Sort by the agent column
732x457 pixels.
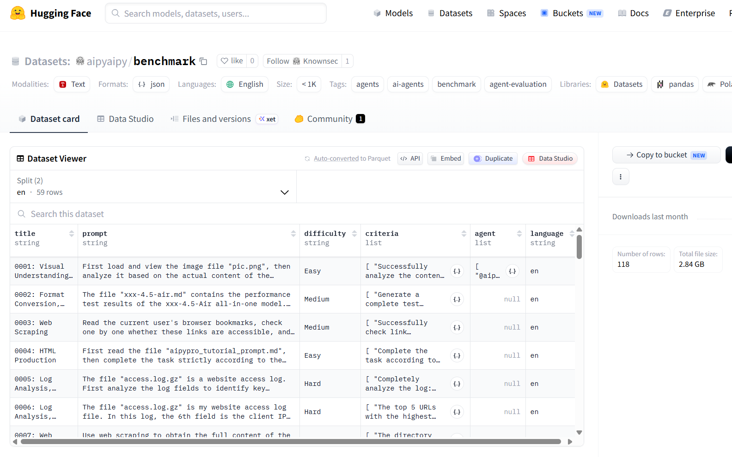(519, 234)
